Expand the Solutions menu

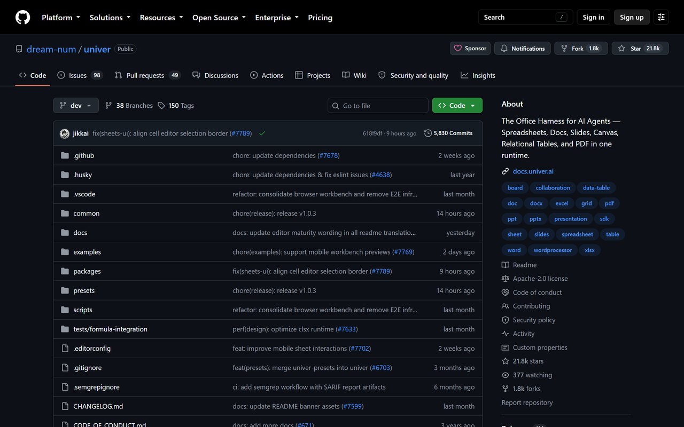click(110, 18)
